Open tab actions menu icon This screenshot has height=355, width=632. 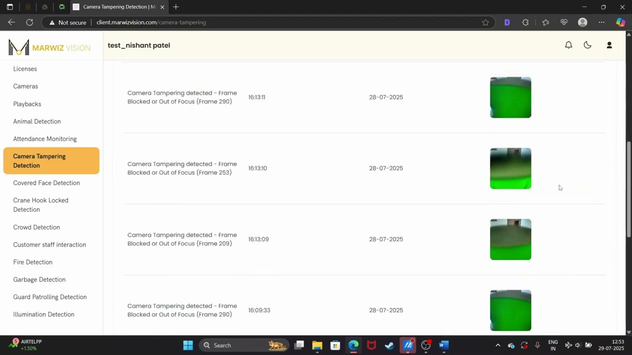pyautogui.click(x=9, y=7)
